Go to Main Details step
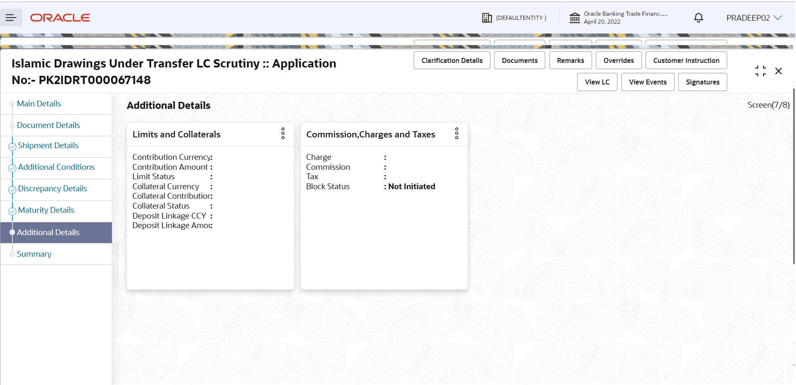 click(x=39, y=103)
